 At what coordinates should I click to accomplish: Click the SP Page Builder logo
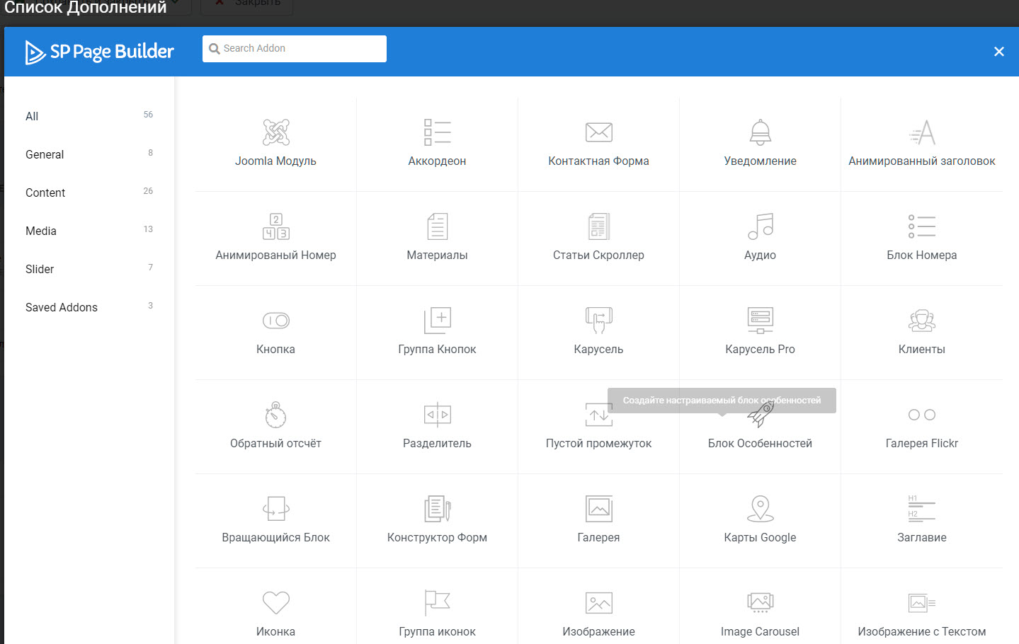click(x=99, y=52)
